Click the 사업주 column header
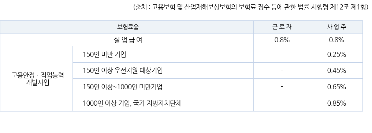 coord(336,27)
